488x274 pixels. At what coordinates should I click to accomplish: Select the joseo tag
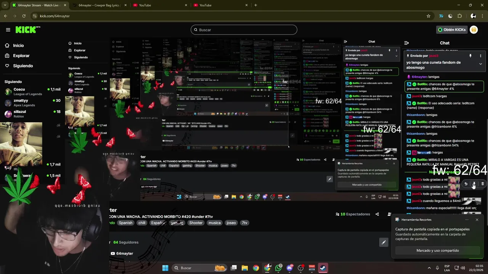(231, 223)
